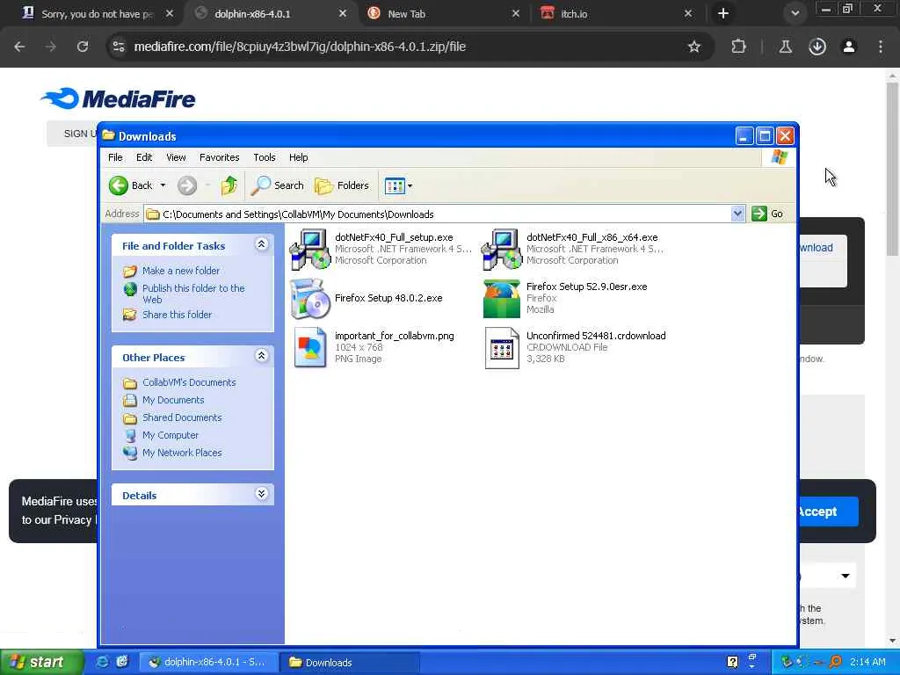Select the Firefox Setup 48.0.2.exe icon

310,299
